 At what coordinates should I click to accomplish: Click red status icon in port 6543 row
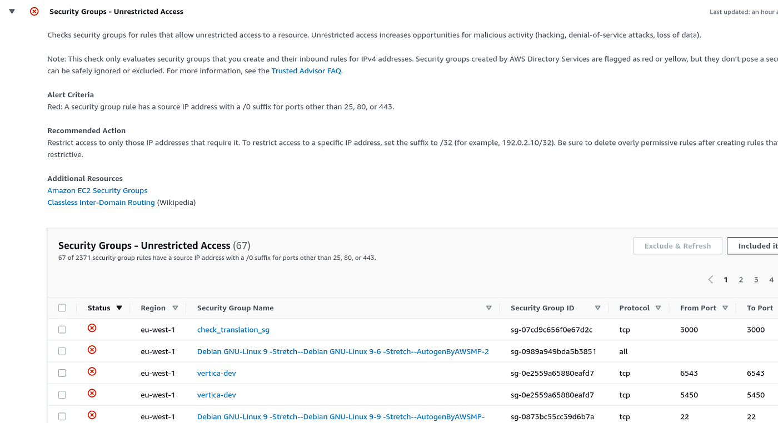92,371
